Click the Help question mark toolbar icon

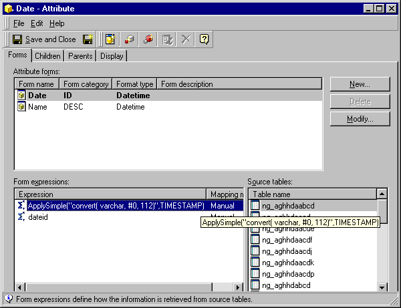tap(205, 39)
